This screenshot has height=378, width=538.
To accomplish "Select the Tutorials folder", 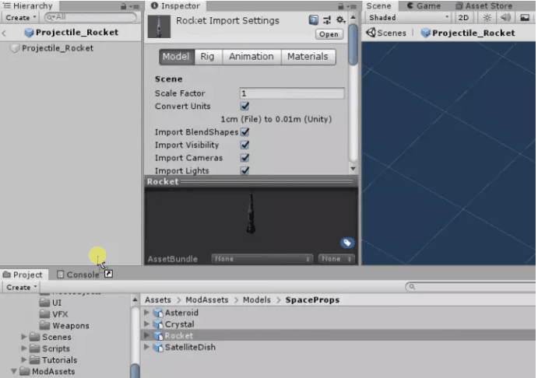I will pos(53,360).
